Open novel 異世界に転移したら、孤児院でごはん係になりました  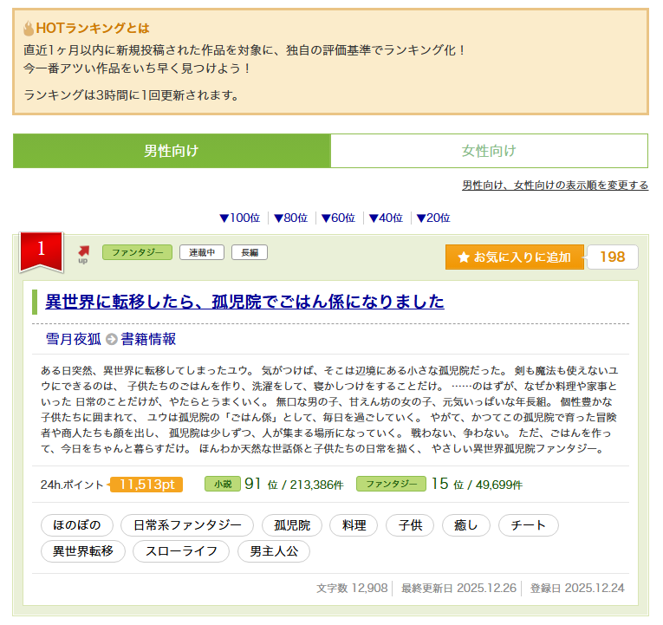[244, 302]
